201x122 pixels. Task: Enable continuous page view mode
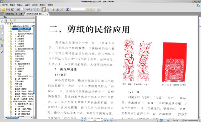click(x=162, y=120)
